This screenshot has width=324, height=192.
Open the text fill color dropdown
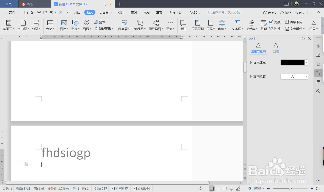306,63
